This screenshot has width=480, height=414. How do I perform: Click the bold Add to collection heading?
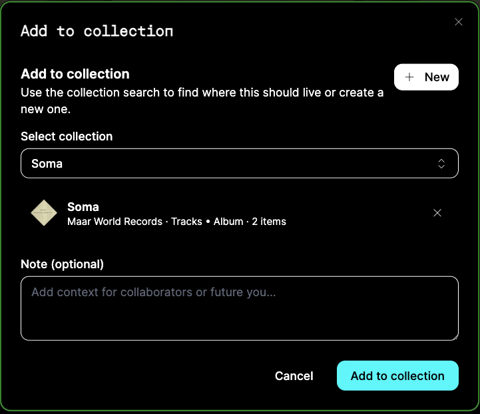coord(75,74)
